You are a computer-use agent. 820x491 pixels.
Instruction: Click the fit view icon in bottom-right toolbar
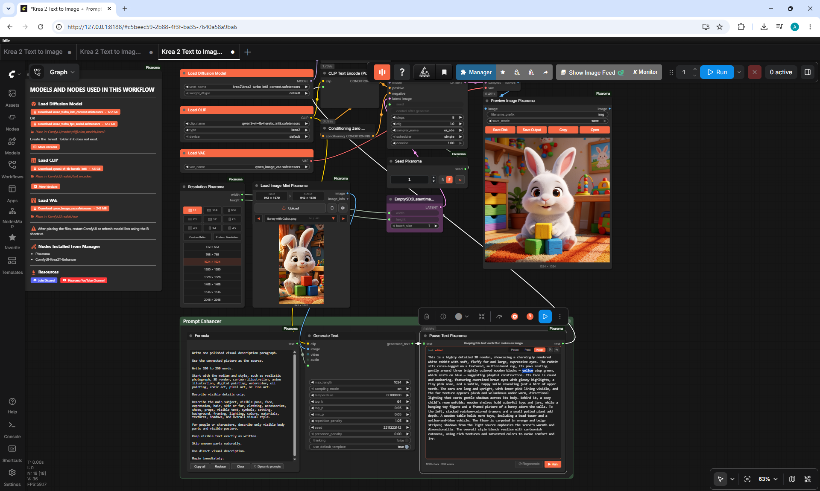point(747,479)
